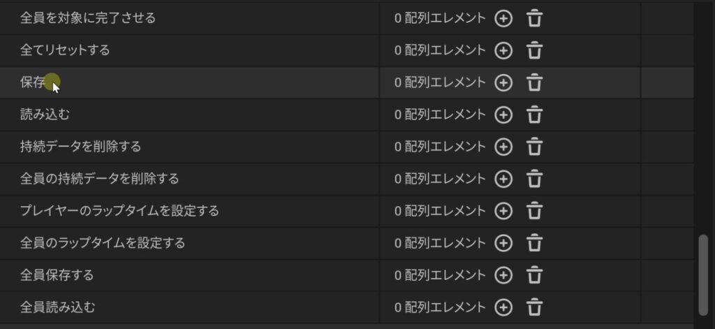Add element to 持続データを削除する array
715x329 pixels.
point(503,147)
